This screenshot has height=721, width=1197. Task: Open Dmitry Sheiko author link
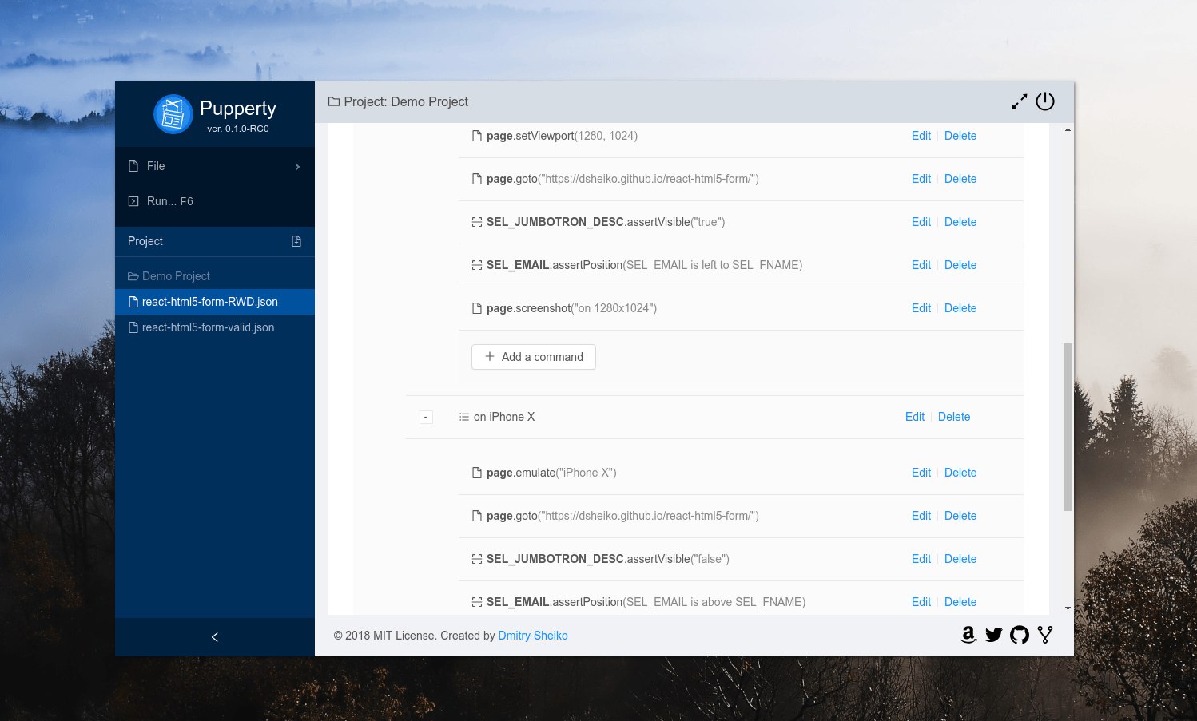pyautogui.click(x=533, y=636)
